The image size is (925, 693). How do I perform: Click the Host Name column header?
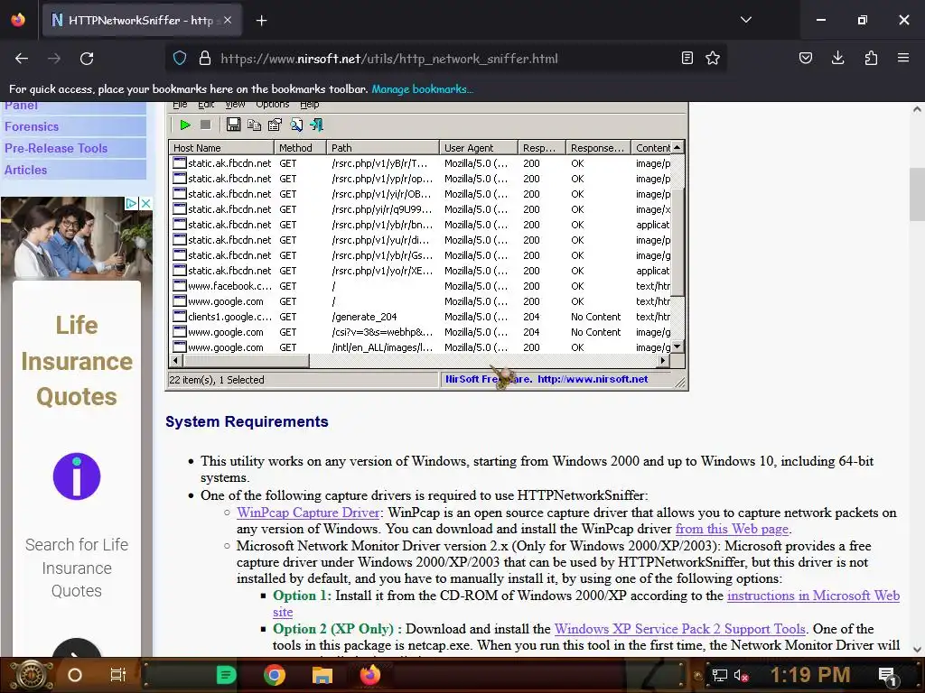click(x=221, y=148)
